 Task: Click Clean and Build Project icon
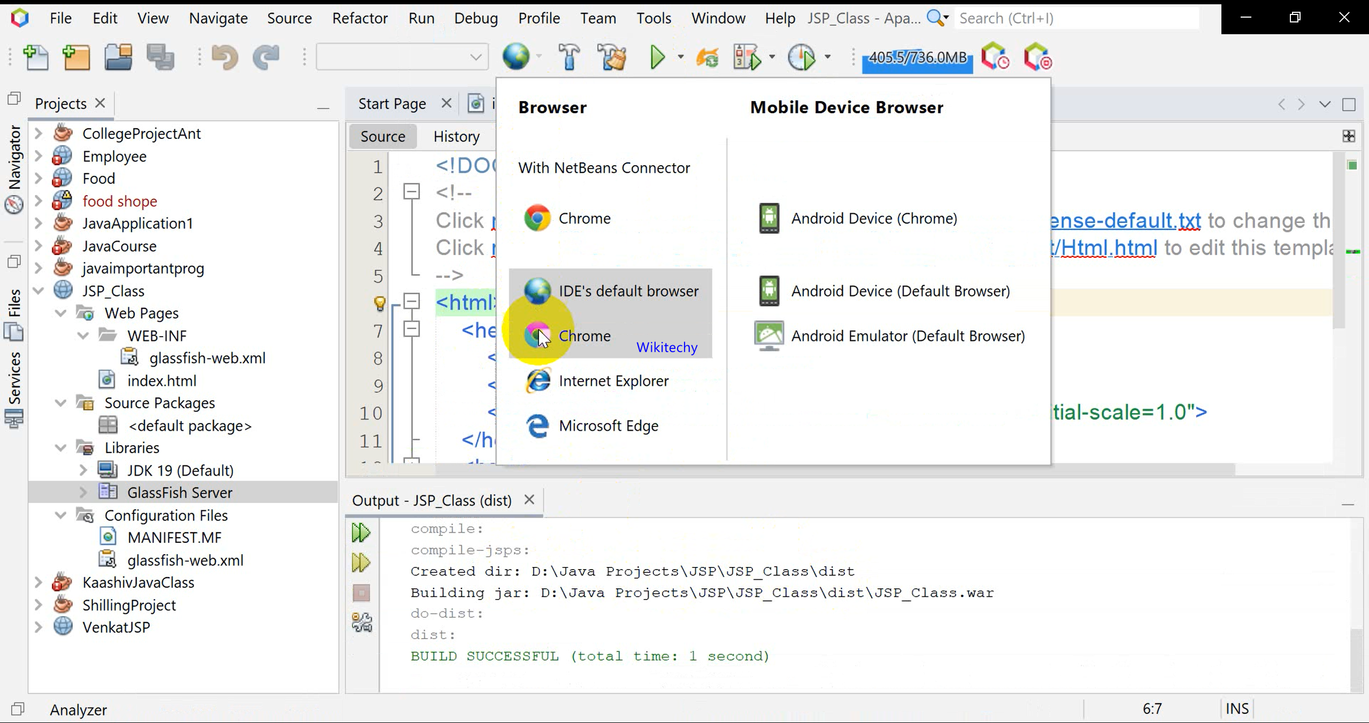[x=612, y=57]
